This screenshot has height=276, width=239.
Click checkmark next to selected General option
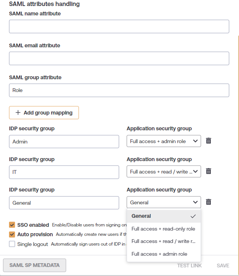click(193, 216)
